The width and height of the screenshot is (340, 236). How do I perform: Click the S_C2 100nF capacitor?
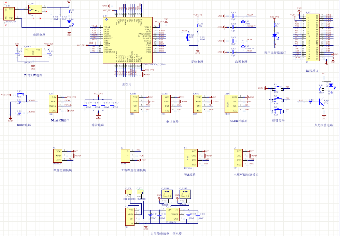click(x=51, y=17)
